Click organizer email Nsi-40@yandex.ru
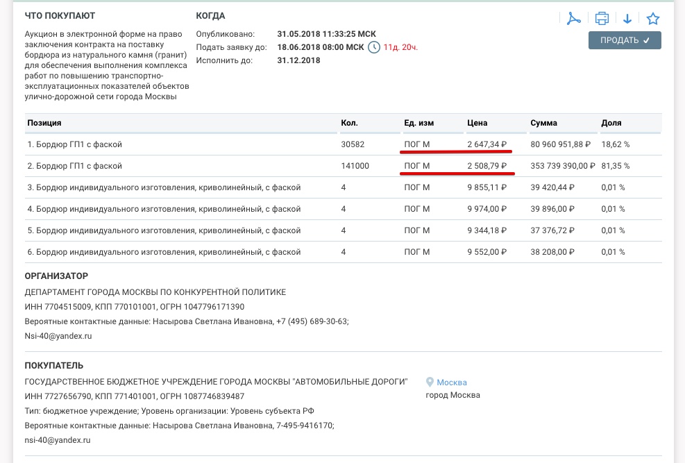 click(58, 335)
